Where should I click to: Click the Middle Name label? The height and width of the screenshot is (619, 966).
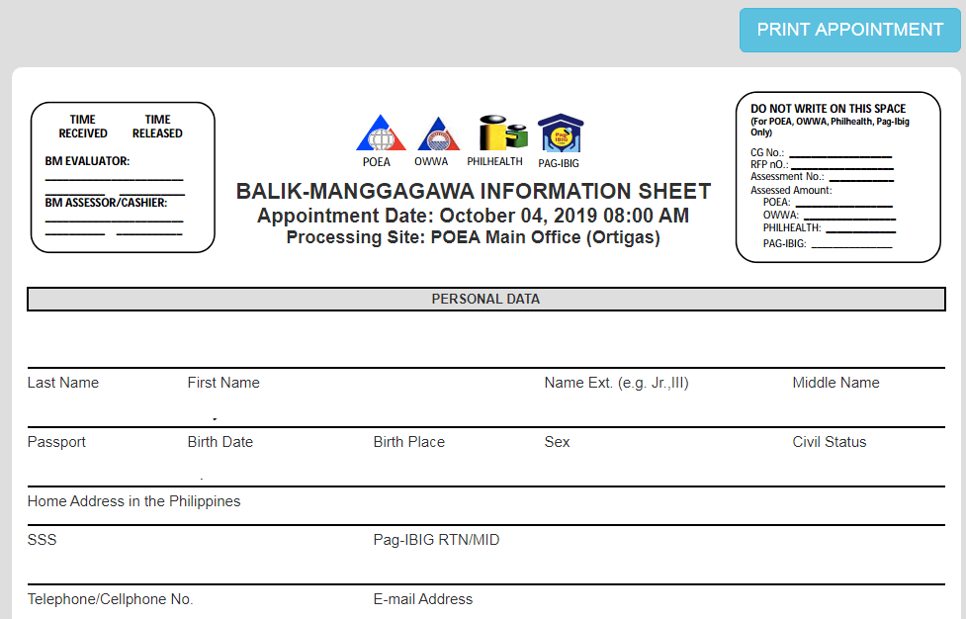click(835, 383)
